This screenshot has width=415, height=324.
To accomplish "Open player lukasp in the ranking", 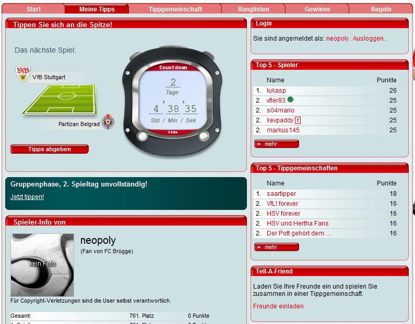I will point(276,91).
